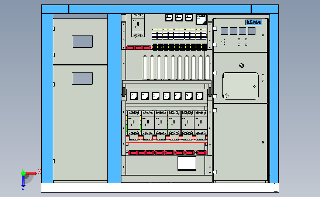
Task: Pick the middle ammeter in the seven-meter row
Action: pos(166,96)
